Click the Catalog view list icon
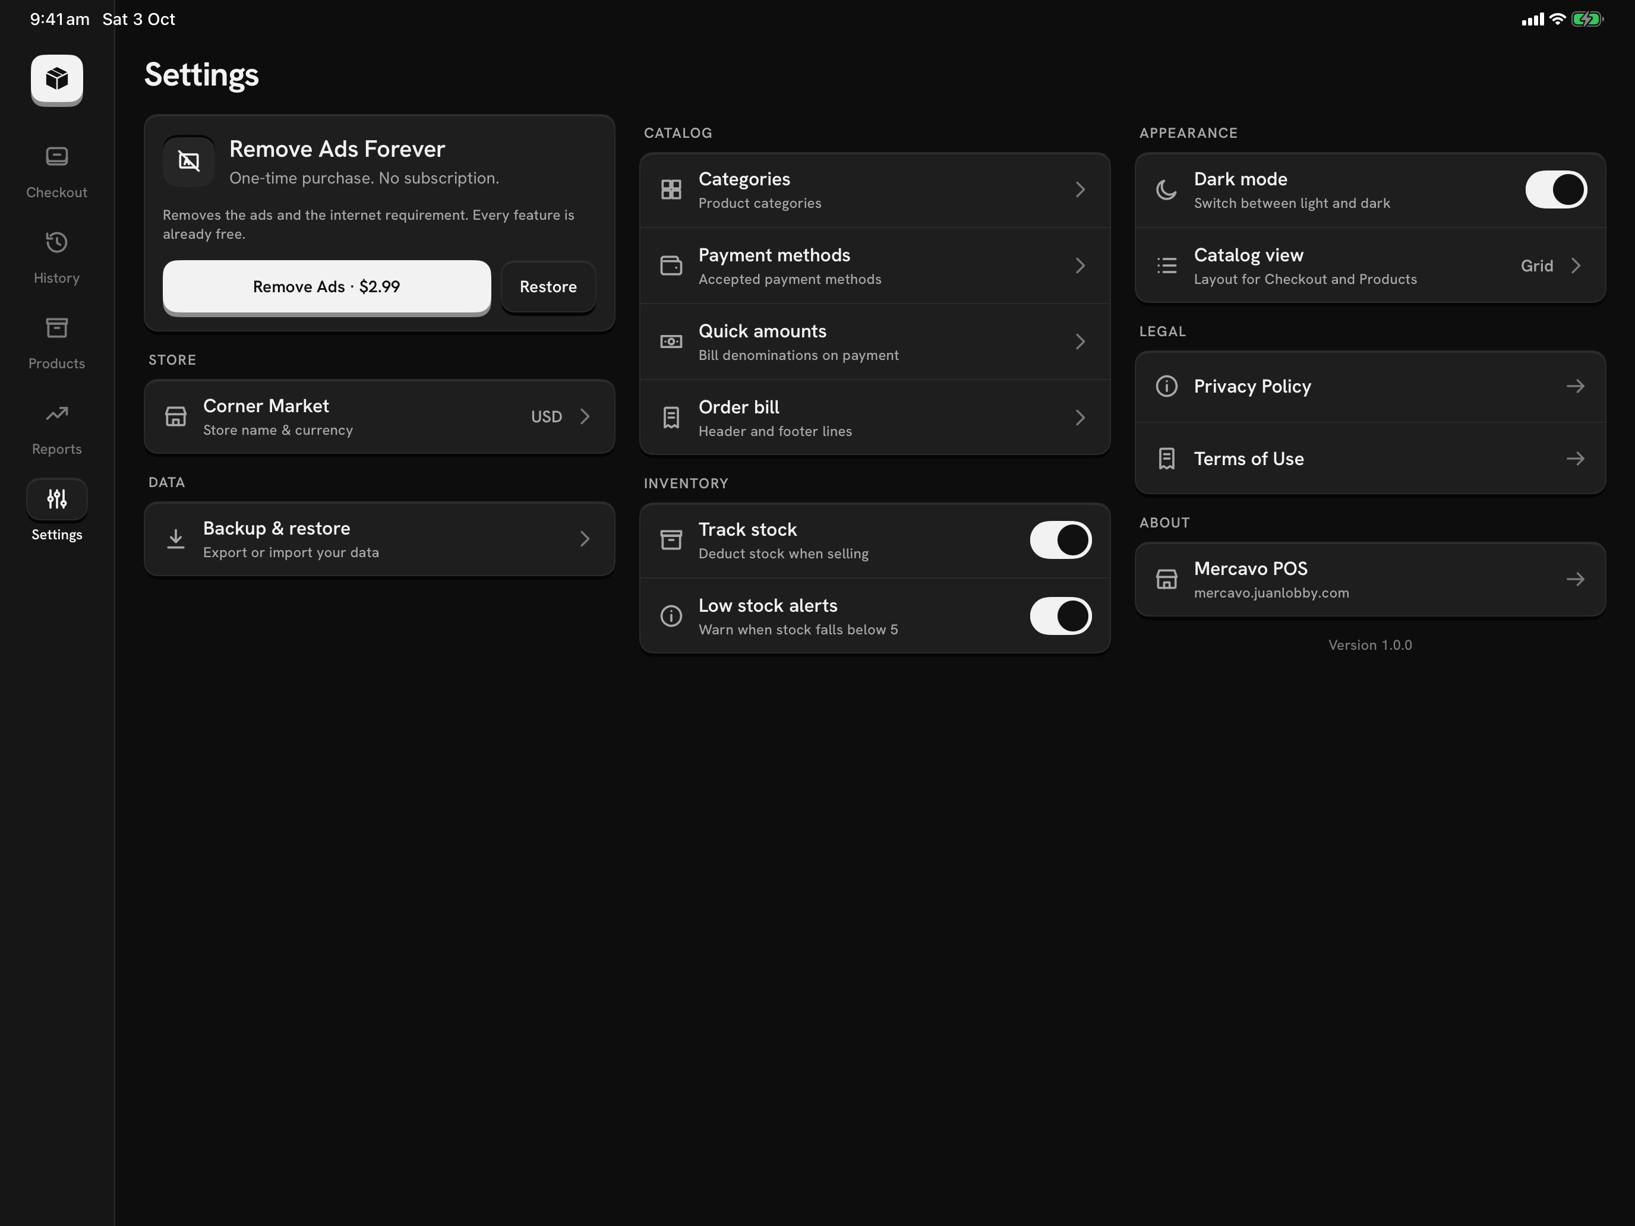 [x=1166, y=266]
